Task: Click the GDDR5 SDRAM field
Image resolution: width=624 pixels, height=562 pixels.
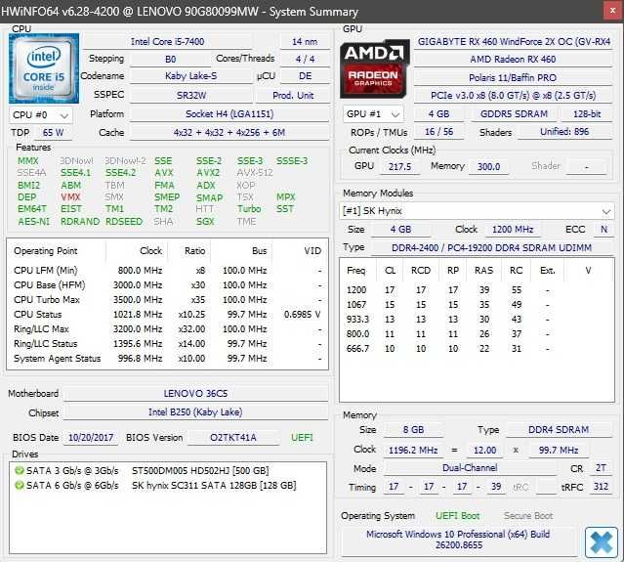Action: tap(514, 114)
